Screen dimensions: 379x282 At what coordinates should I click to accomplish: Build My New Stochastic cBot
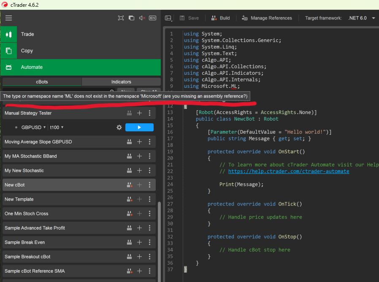[129, 171]
